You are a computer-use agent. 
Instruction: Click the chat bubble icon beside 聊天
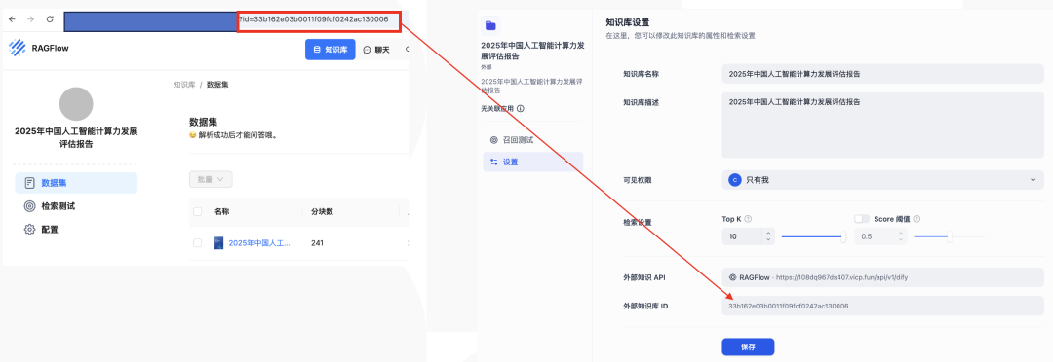click(367, 50)
